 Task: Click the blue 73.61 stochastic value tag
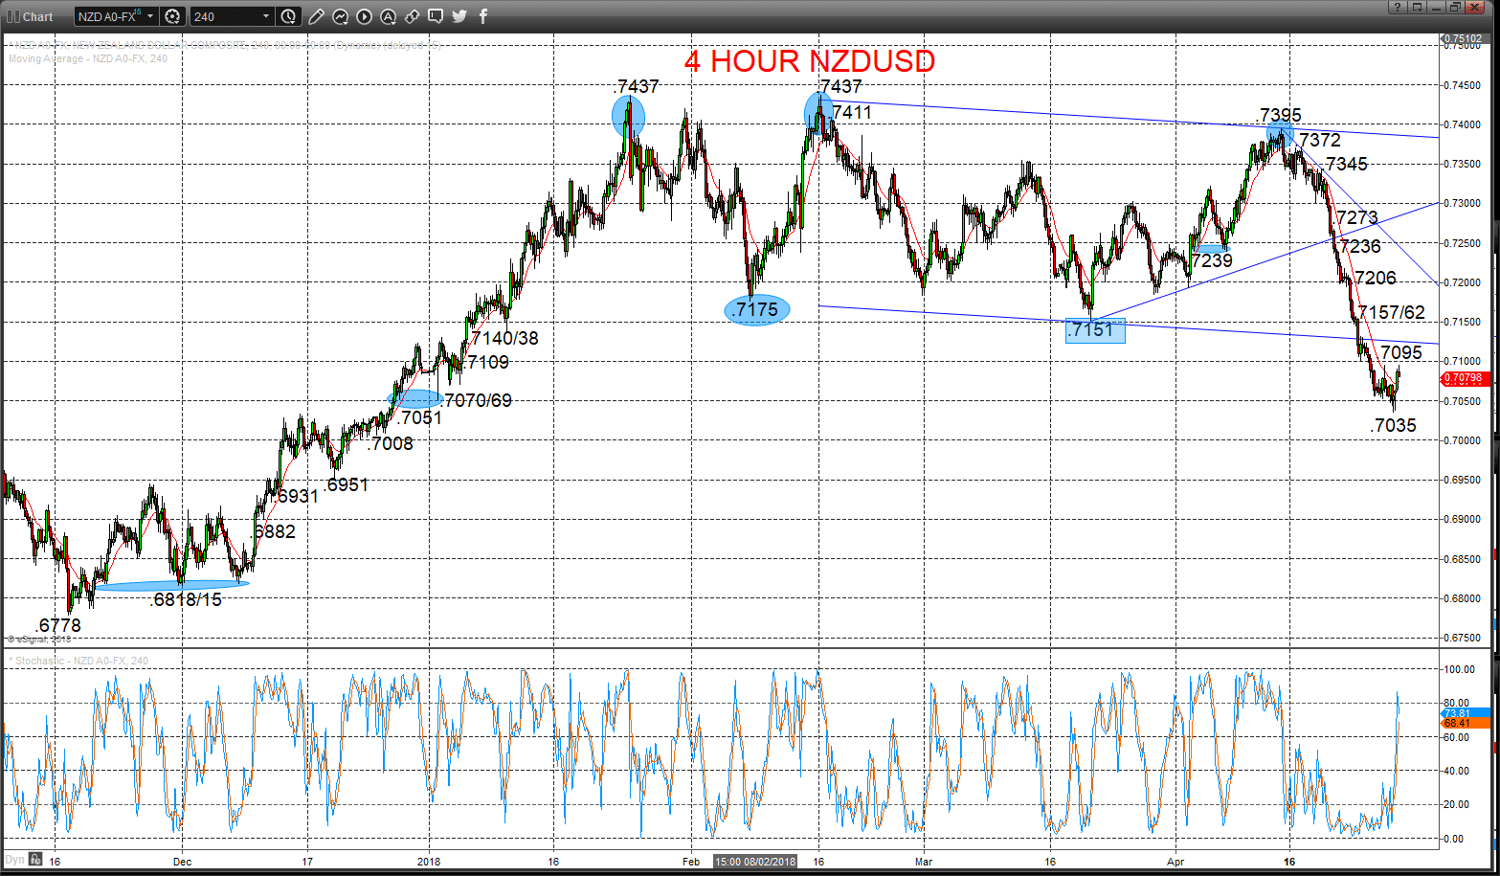click(x=1466, y=713)
